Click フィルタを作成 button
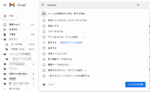The height and width of the screenshot is (92, 150). coord(135,84)
